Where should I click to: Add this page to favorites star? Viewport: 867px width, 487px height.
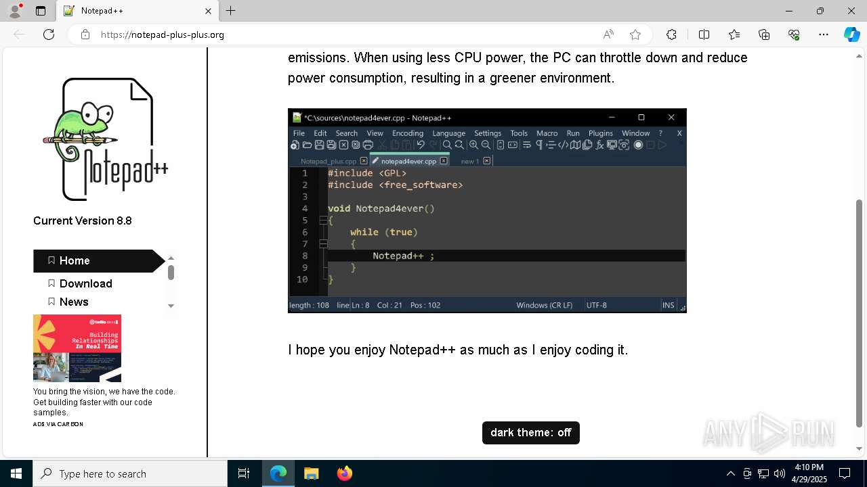tap(635, 34)
